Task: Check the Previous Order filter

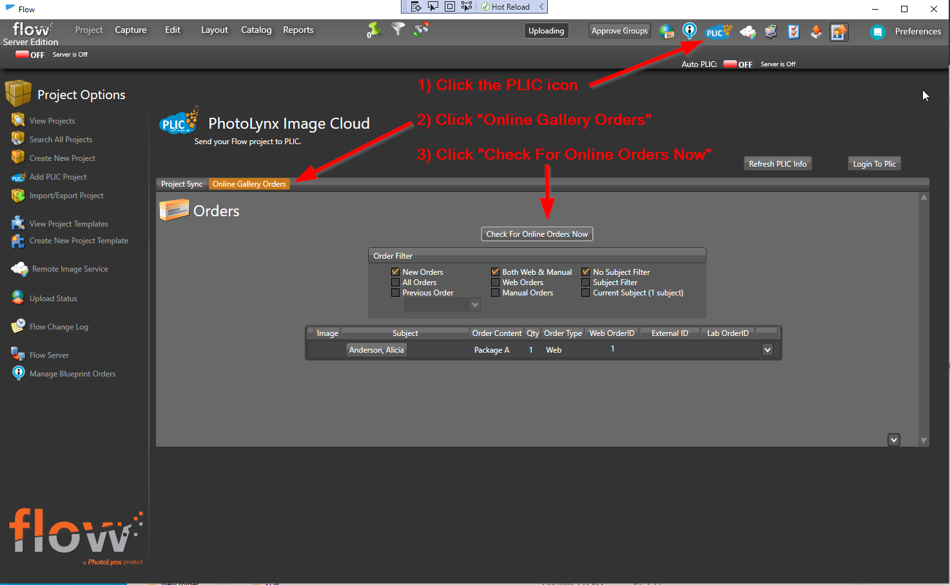Action: click(396, 293)
